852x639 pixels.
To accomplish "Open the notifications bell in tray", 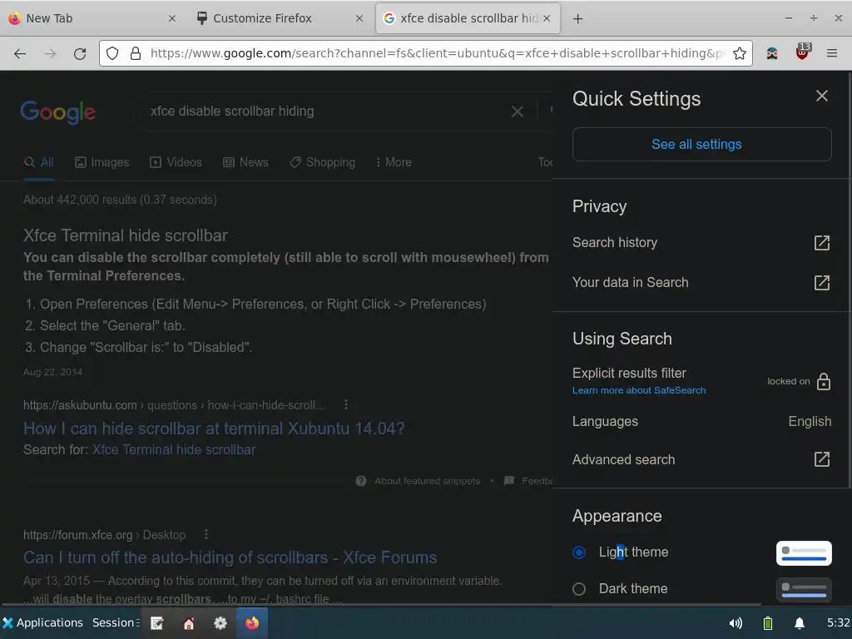I will click(800, 623).
